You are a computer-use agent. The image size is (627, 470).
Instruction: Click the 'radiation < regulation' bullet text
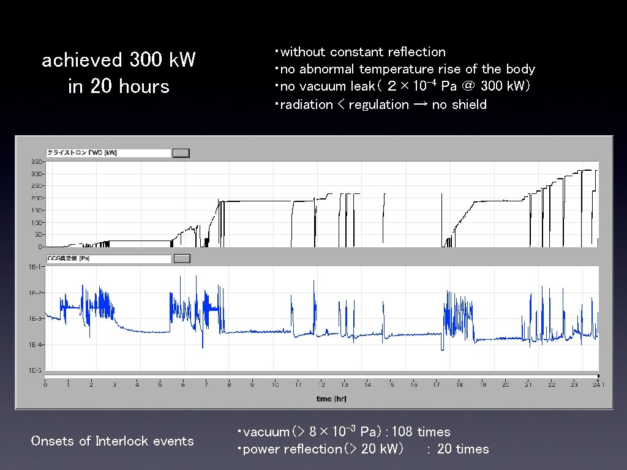(x=381, y=105)
